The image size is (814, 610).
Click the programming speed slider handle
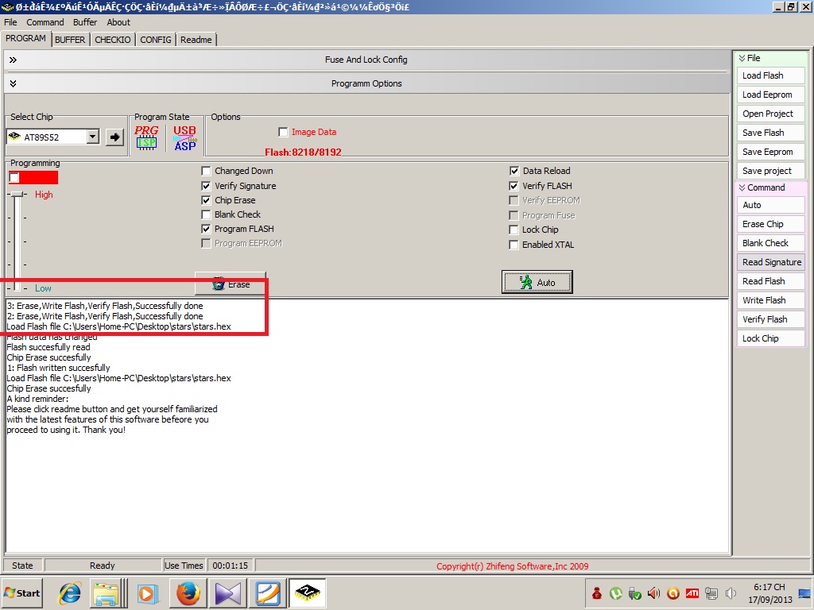[x=18, y=195]
